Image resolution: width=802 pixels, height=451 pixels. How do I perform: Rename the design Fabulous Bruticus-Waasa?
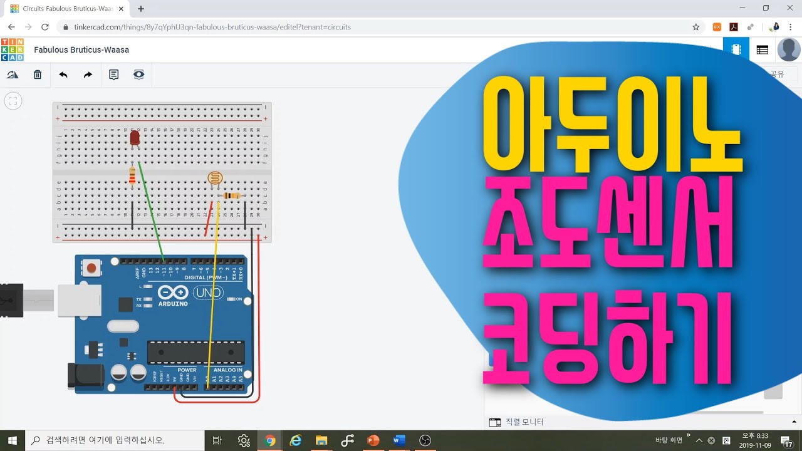coord(81,49)
